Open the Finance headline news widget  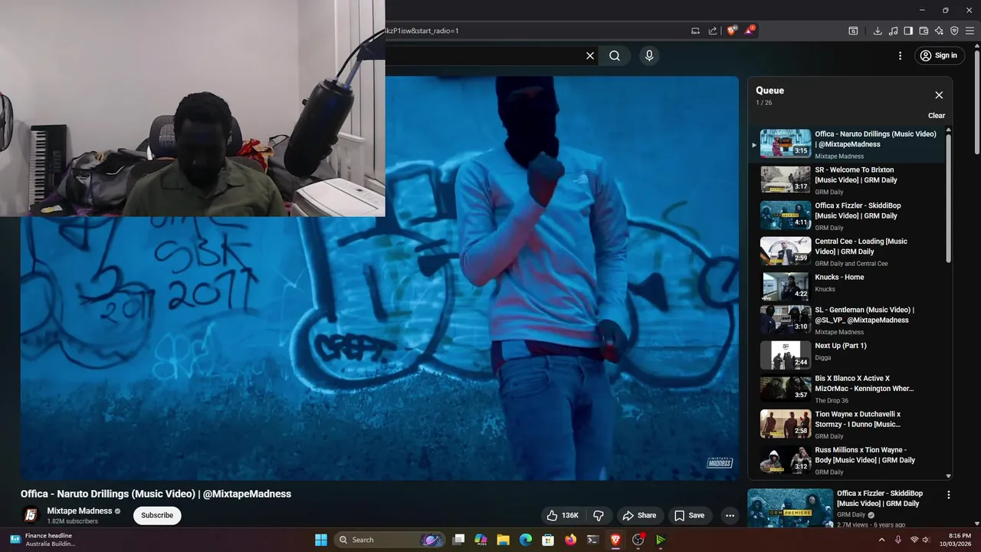click(44, 540)
